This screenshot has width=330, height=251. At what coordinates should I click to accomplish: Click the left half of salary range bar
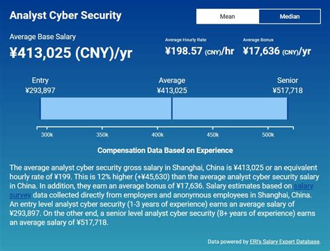[x=106, y=108]
